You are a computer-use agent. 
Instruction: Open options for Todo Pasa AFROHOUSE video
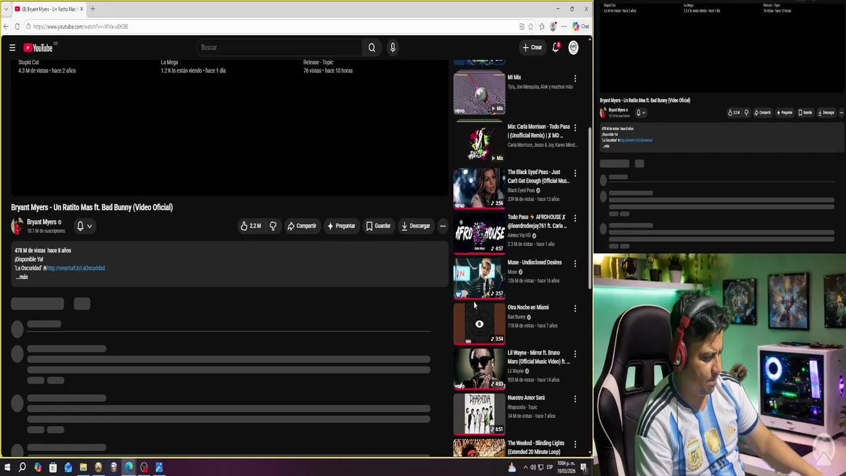coord(575,218)
